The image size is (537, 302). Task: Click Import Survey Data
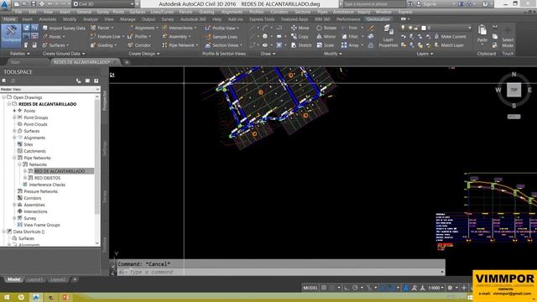click(x=64, y=28)
